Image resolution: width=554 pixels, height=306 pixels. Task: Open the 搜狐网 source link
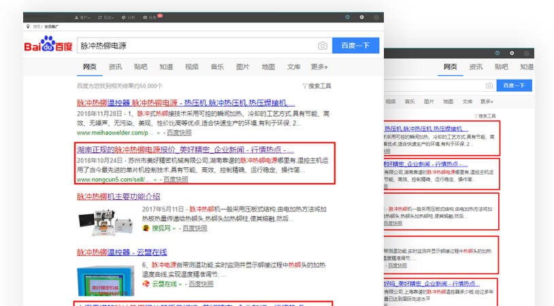pos(161,228)
